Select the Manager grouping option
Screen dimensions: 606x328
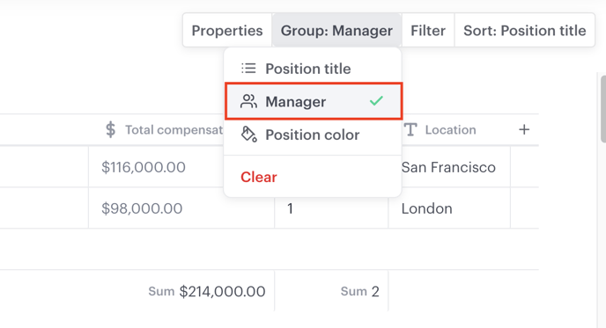tap(314, 101)
